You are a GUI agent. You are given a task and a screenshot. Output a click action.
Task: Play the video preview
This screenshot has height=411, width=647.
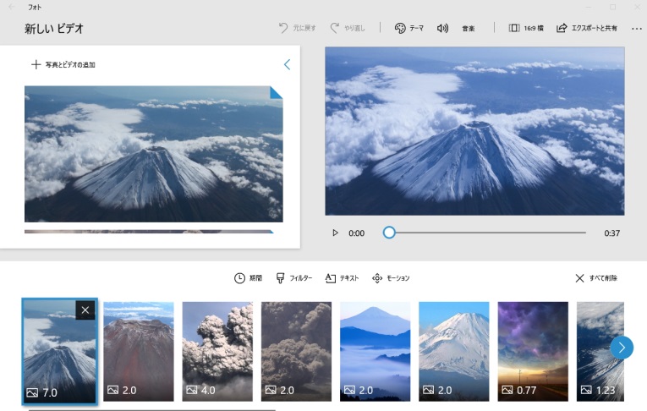pyautogui.click(x=335, y=233)
